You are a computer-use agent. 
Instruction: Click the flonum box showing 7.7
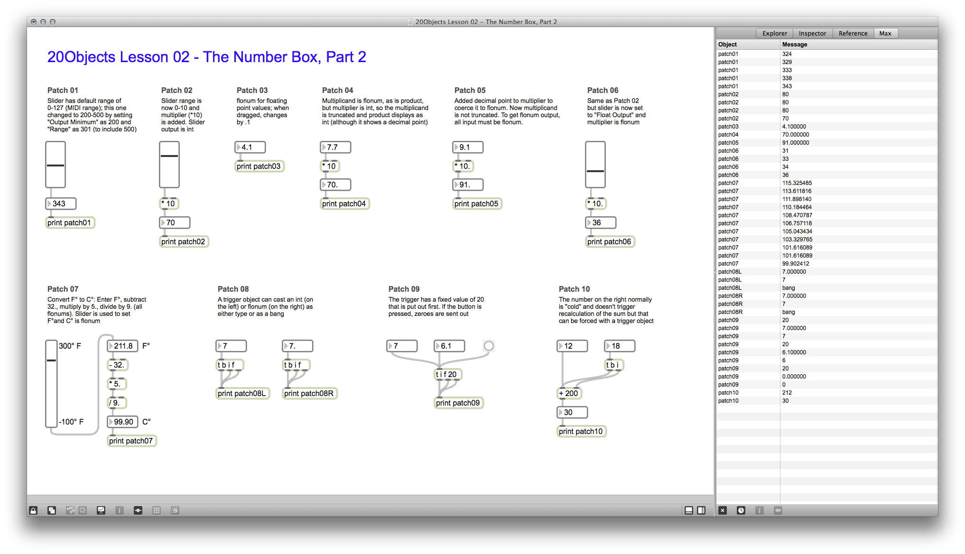tap(335, 147)
